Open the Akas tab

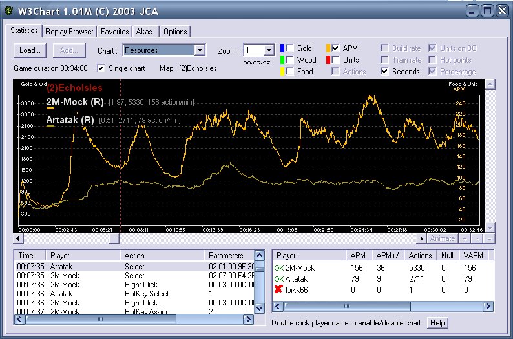144,32
